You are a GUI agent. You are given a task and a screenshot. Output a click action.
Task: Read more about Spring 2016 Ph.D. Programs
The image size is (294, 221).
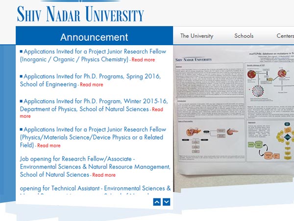pyautogui.click(x=92, y=84)
